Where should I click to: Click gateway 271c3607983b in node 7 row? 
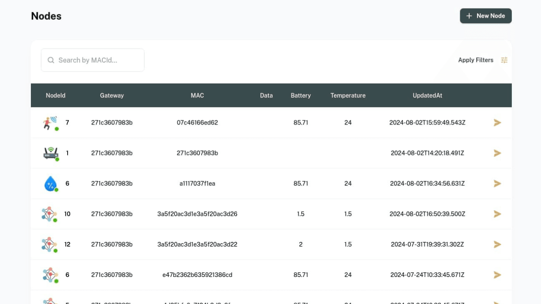tap(112, 122)
